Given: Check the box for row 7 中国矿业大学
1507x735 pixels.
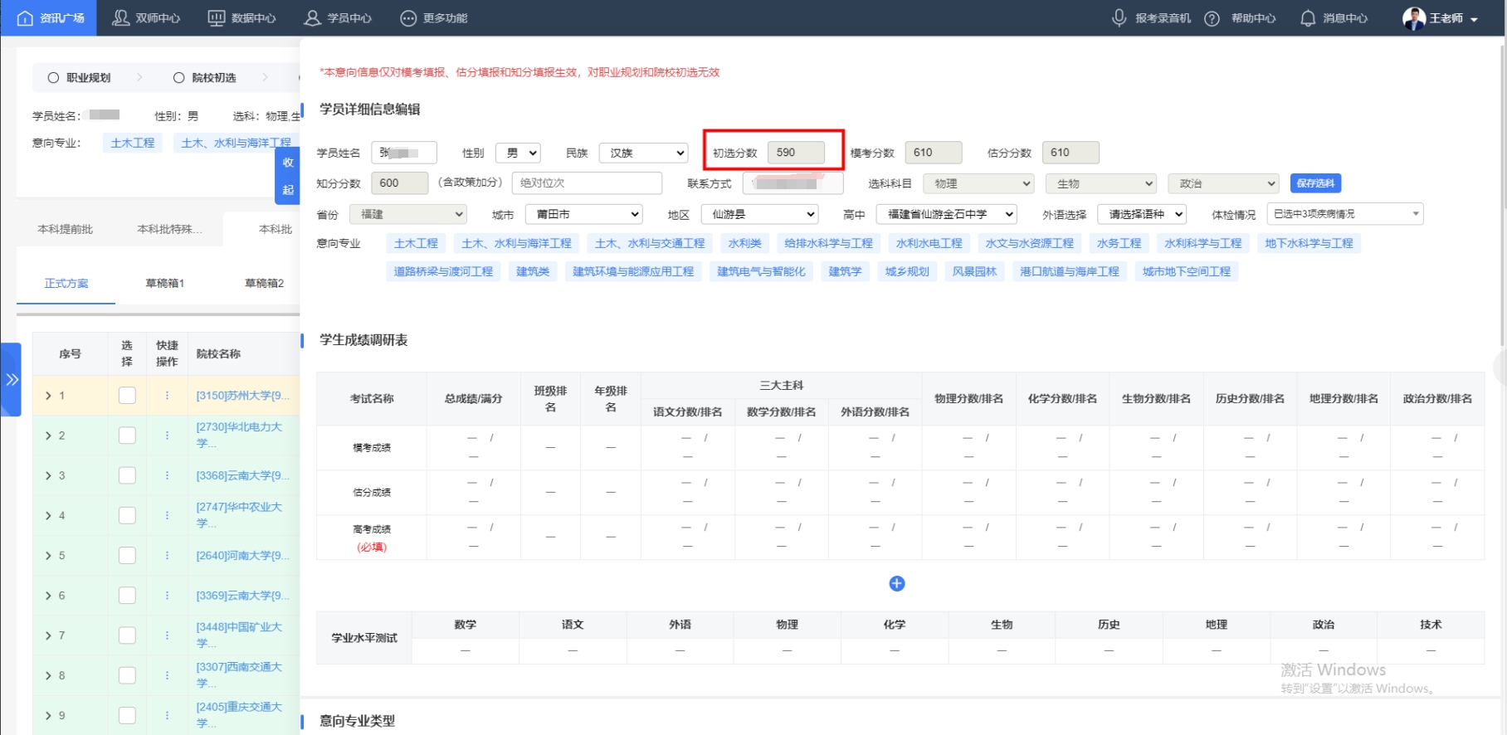Looking at the screenshot, I should click(127, 635).
